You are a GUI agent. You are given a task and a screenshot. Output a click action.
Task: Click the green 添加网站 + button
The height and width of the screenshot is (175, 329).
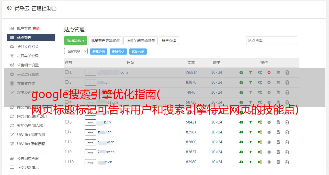point(76,41)
